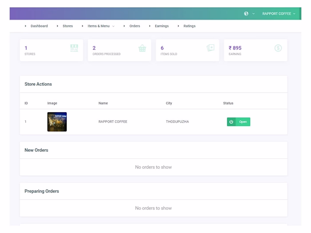Viewport: 311px width, 233px height.
Task: Click the RAPPORT COFFEE store name cell
Action: coord(113,122)
